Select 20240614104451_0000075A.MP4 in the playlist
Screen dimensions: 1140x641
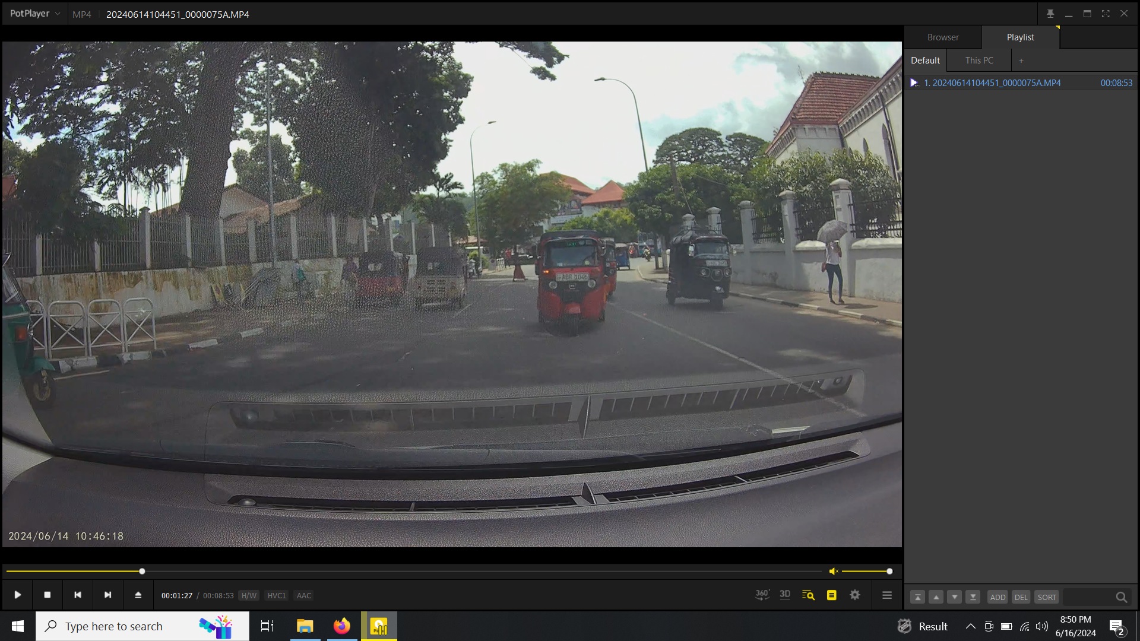(1021, 82)
